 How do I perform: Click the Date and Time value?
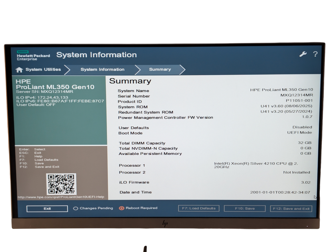[x=280, y=192]
